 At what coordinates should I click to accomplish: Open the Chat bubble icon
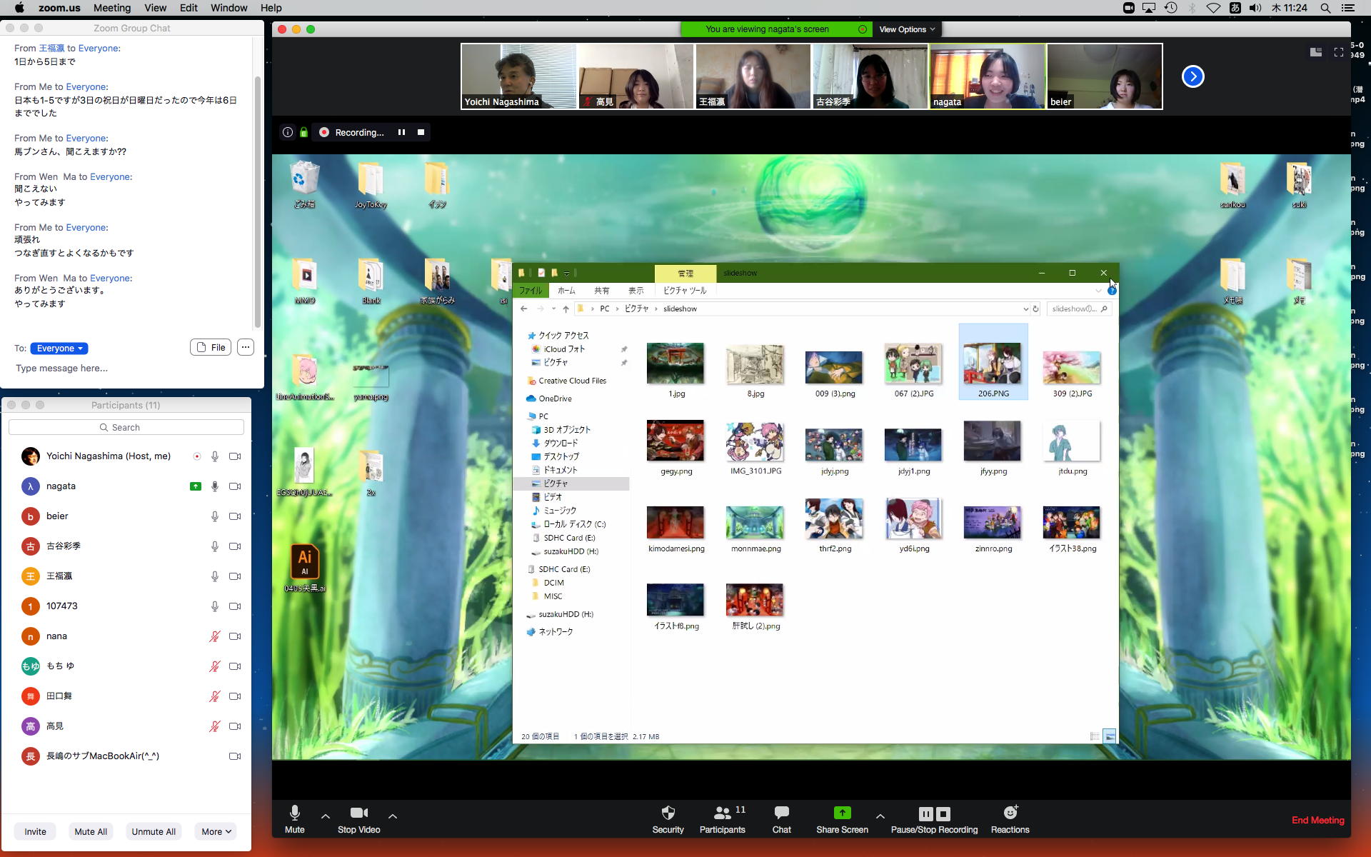(781, 813)
